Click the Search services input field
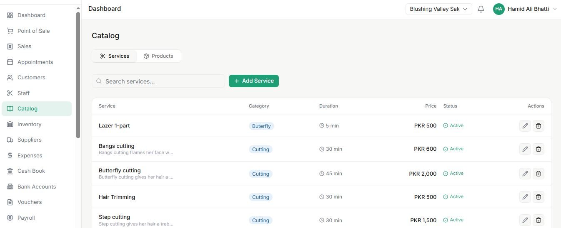Viewport: 561px width, 228px height. 158,81
